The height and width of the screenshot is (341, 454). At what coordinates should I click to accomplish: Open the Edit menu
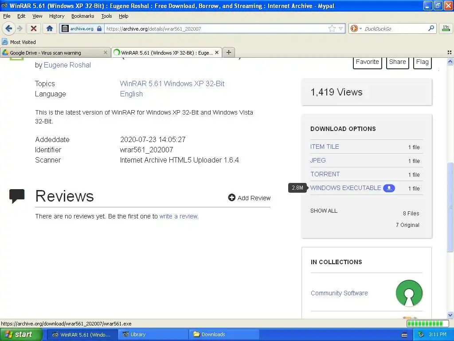pos(21,16)
